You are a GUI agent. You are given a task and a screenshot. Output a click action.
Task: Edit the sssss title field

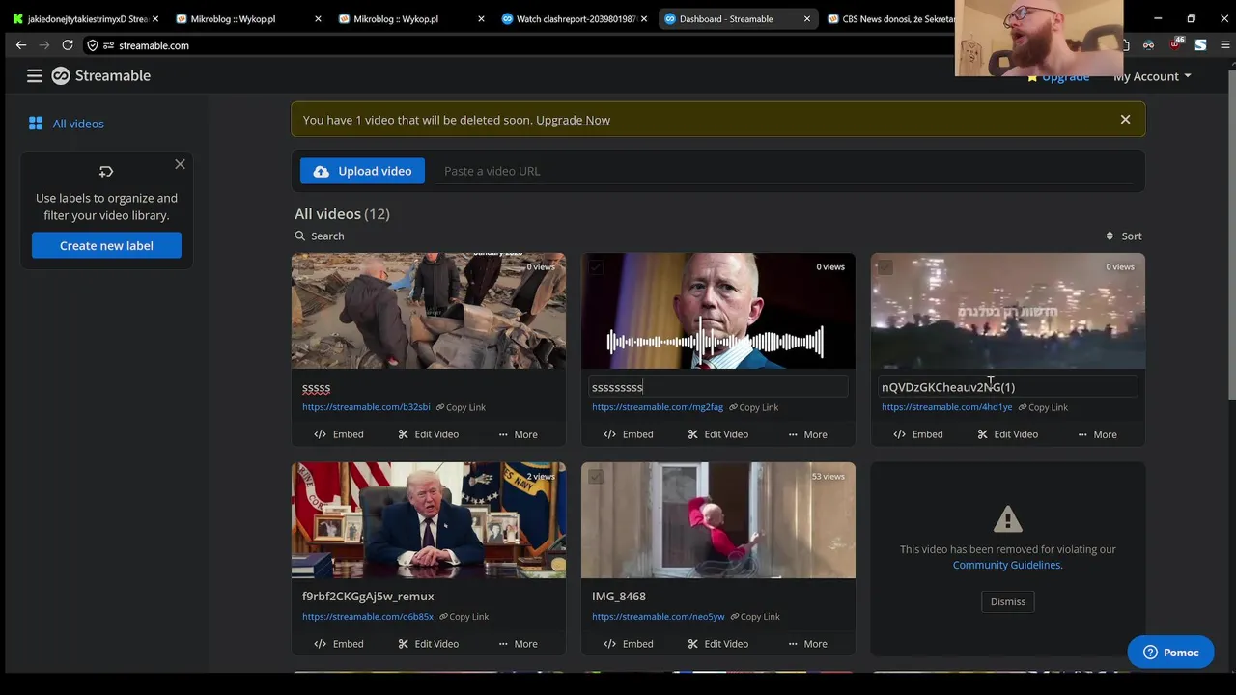click(429, 387)
